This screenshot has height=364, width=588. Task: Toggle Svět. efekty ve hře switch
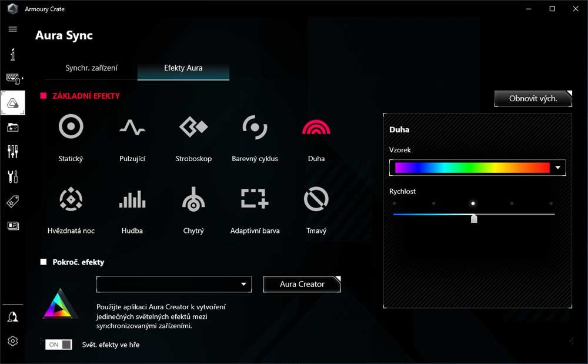[58, 345]
